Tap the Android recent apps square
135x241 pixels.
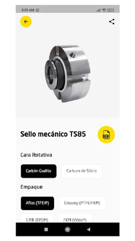click(x=46, y=229)
